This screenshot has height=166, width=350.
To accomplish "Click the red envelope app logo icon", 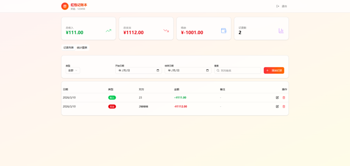I will click(x=65, y=6).
